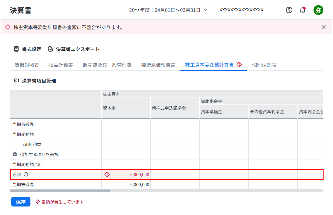
Task: Open the notifications bell
Action: pos(302,10)
